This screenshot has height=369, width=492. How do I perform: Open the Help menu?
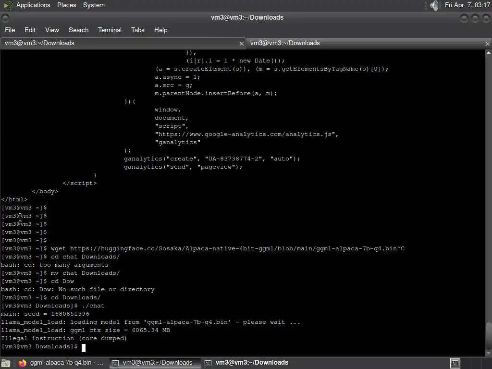pos(160,30)
